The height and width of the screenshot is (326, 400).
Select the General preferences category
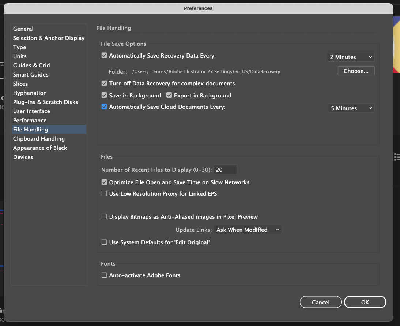pyautogui.click(x=23, y=29)
